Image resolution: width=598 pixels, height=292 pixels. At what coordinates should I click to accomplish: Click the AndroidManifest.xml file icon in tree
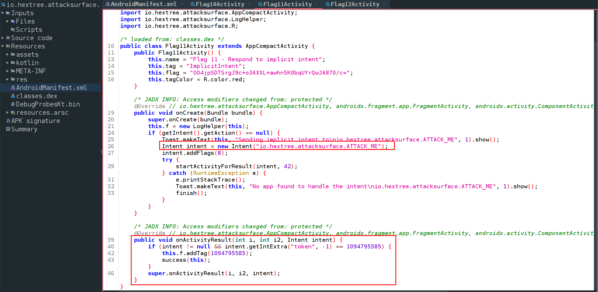click(13, 87)
